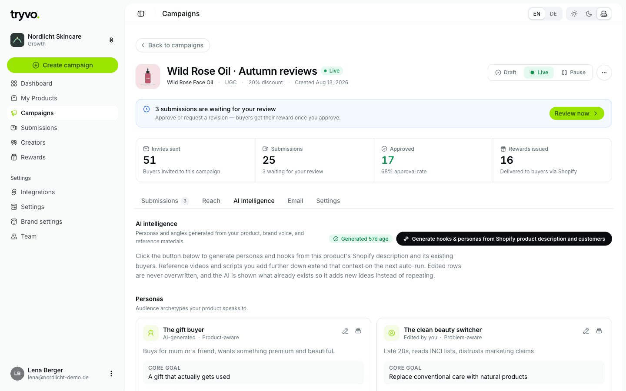
Task: Open Lena Berger user menu dots
Action: pyautogui.click(x=111, y=374)
